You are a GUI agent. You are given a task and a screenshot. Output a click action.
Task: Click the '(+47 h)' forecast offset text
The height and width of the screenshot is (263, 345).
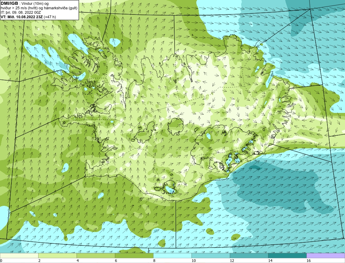pos(50,17)
